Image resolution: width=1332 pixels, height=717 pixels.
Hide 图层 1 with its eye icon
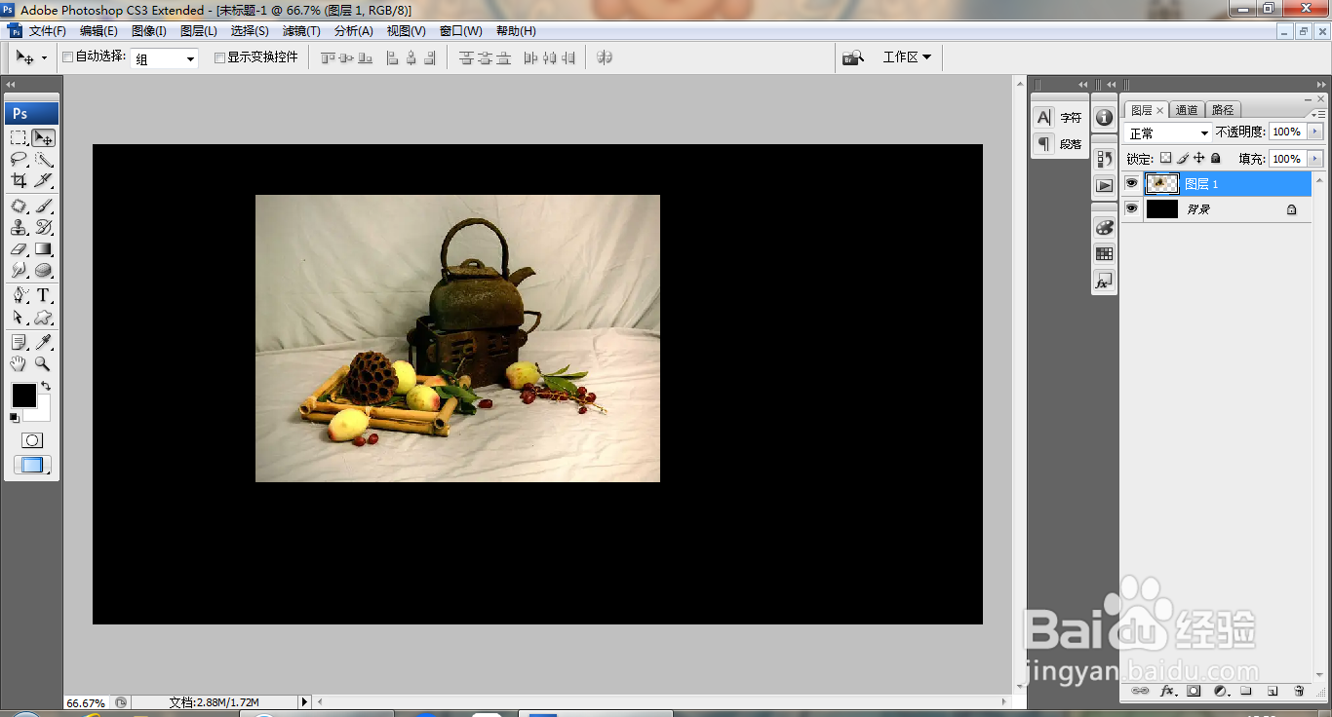pos(1131,183)
